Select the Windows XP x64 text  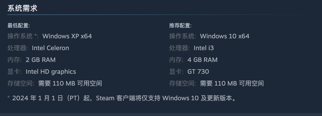point(67,36)
